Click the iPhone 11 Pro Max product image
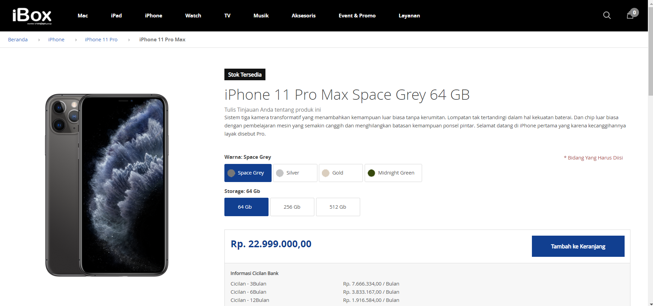This screenshot has width=653, height=306. [107, 185]
